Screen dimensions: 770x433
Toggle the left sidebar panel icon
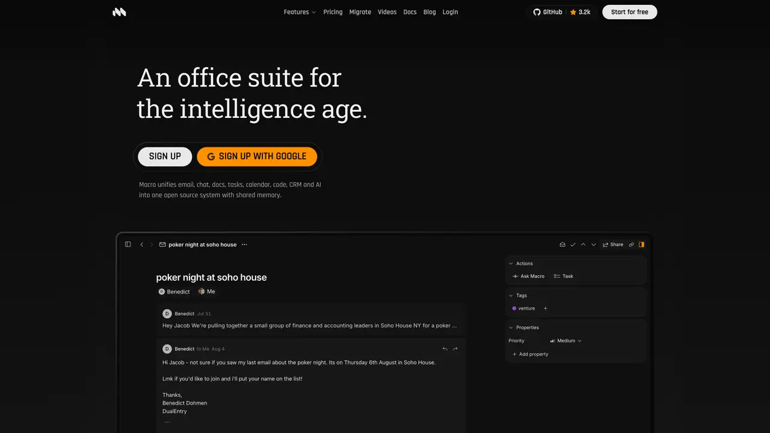(128, 244)
